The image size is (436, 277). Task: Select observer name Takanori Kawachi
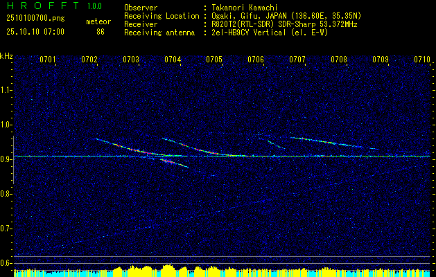coord(243,8)
